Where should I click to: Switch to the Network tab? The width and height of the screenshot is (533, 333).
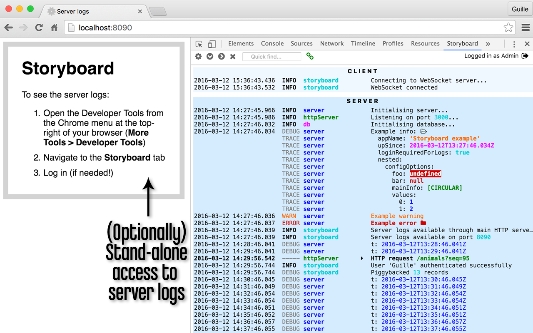332,43
